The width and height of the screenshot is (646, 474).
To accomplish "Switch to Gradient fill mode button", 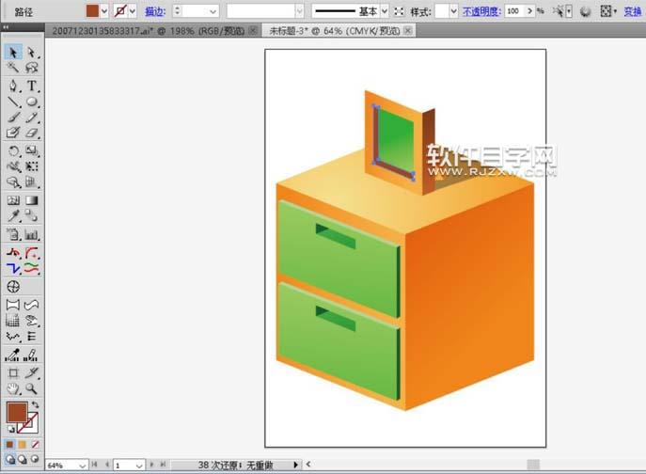I will [23, 444].
